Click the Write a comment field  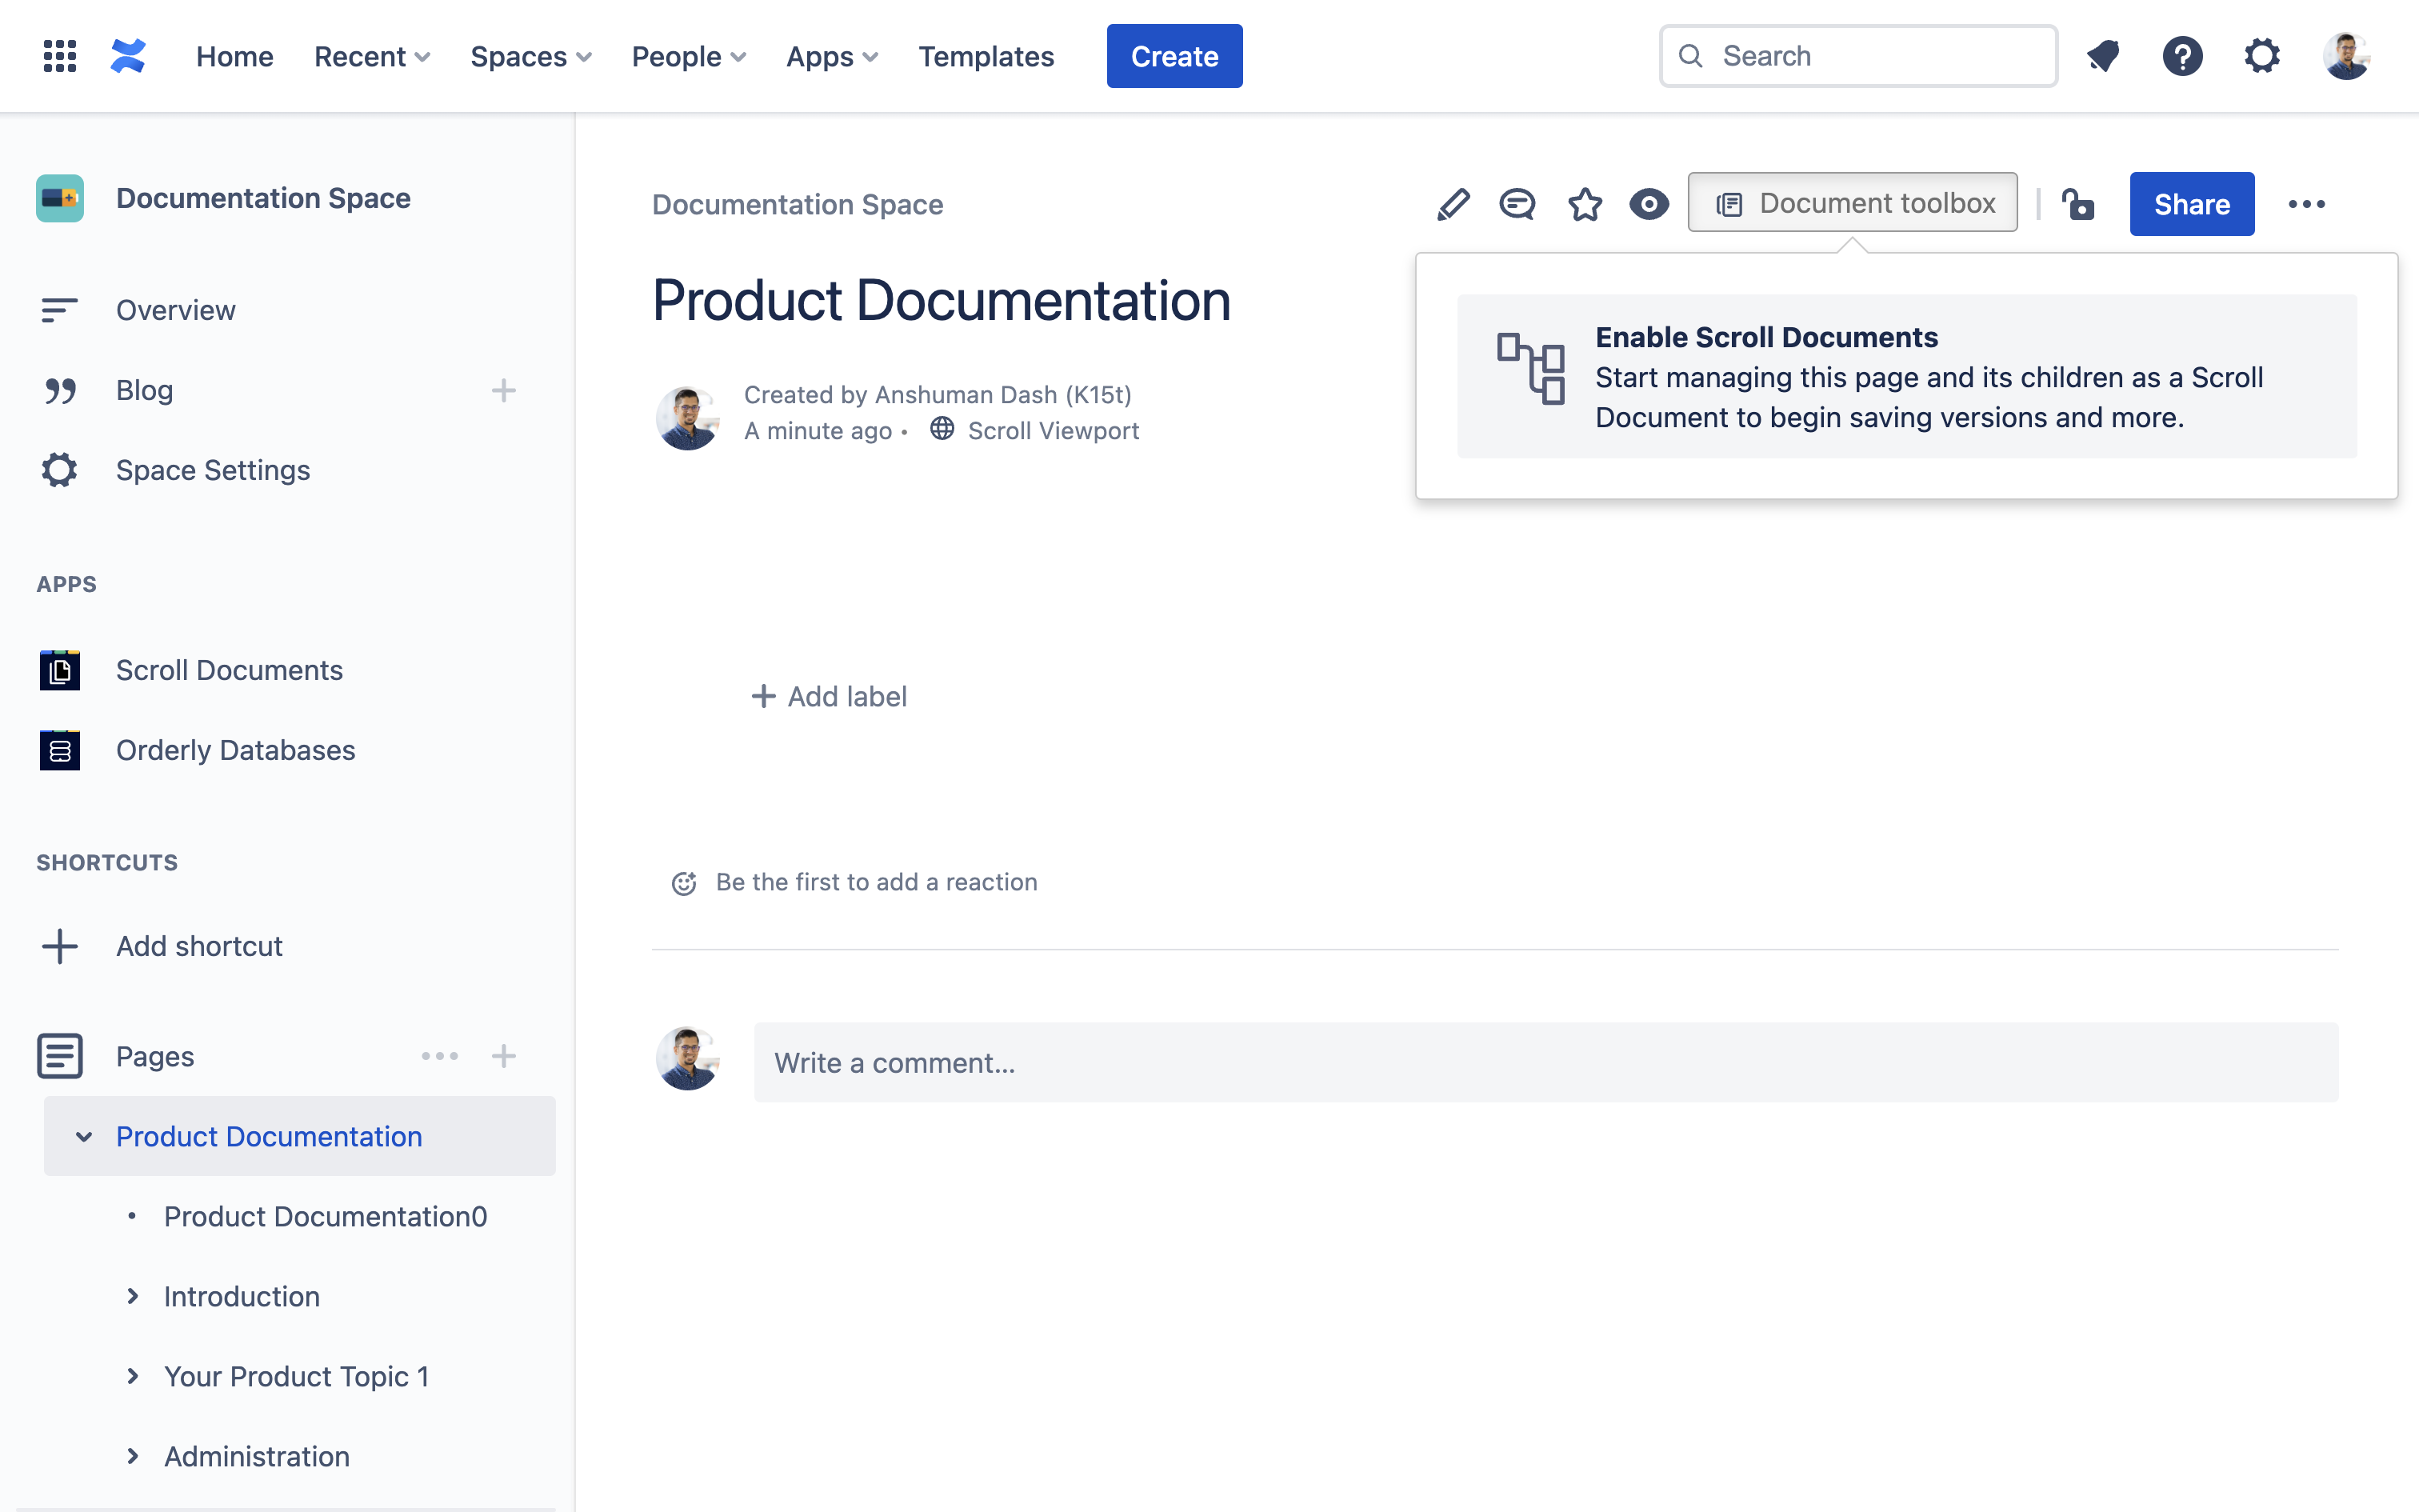(1545, 1062)
